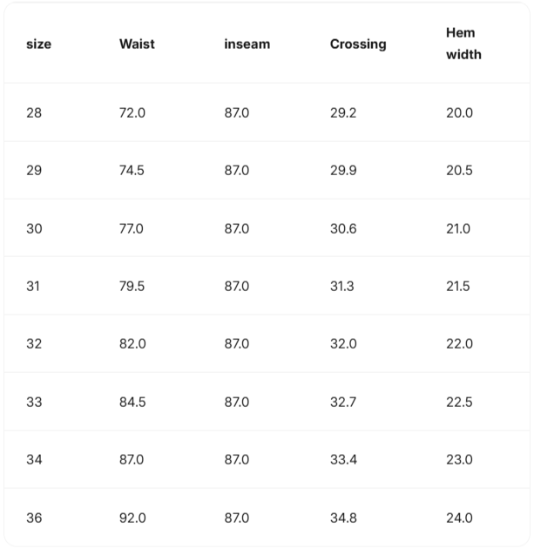Image resolution: width=534 pixels, height=555 pixels.
Task: Select the waist value 74.5
Action: [x=132, y=171]
